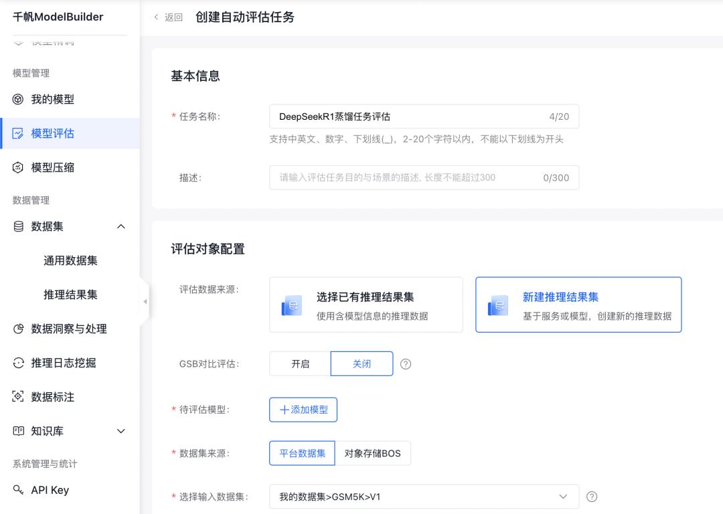The width and height of the screenshot is (723, 514).
Task: Click the 创建自动评估任务 page title
Action: [245, 17]
